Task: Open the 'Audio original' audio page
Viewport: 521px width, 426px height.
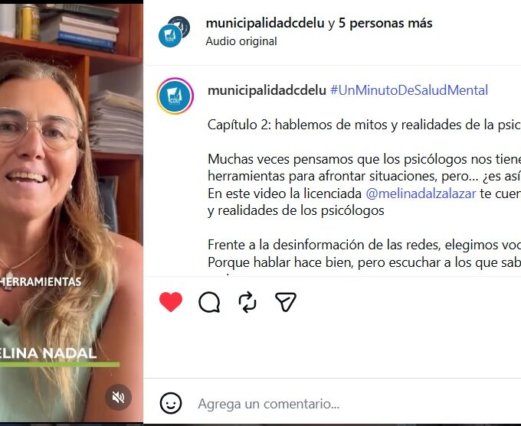Action: point(241,41)
